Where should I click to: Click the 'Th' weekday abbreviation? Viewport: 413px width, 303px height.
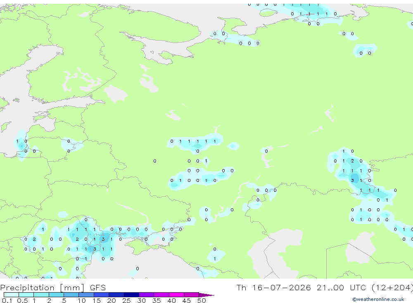pos(241,287)
